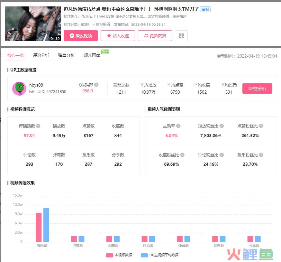
Task: Click the 平均投币 value 531
Action: (229, 92)
